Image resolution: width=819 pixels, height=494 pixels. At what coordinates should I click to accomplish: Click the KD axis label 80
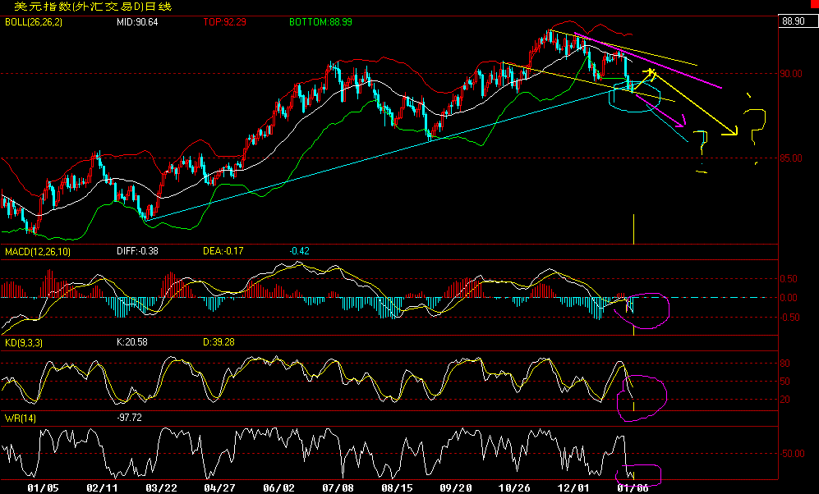pos(784,364)
